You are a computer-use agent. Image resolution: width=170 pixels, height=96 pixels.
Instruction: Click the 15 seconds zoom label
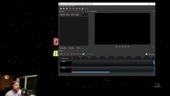(x=151, y=54)
